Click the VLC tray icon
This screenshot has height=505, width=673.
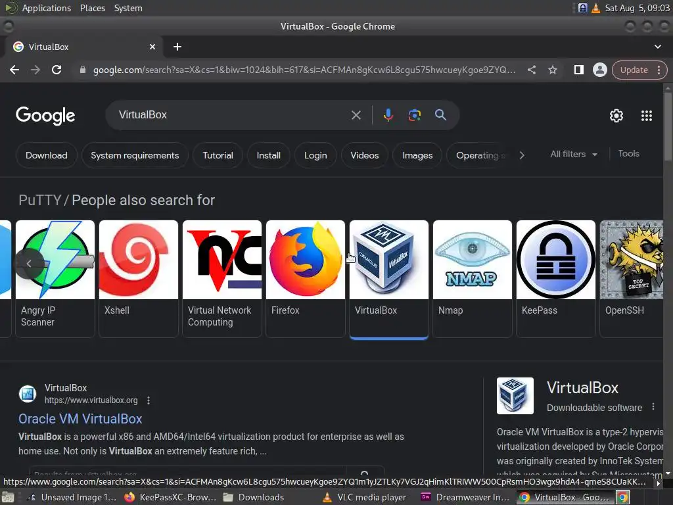tap(595, 8)
